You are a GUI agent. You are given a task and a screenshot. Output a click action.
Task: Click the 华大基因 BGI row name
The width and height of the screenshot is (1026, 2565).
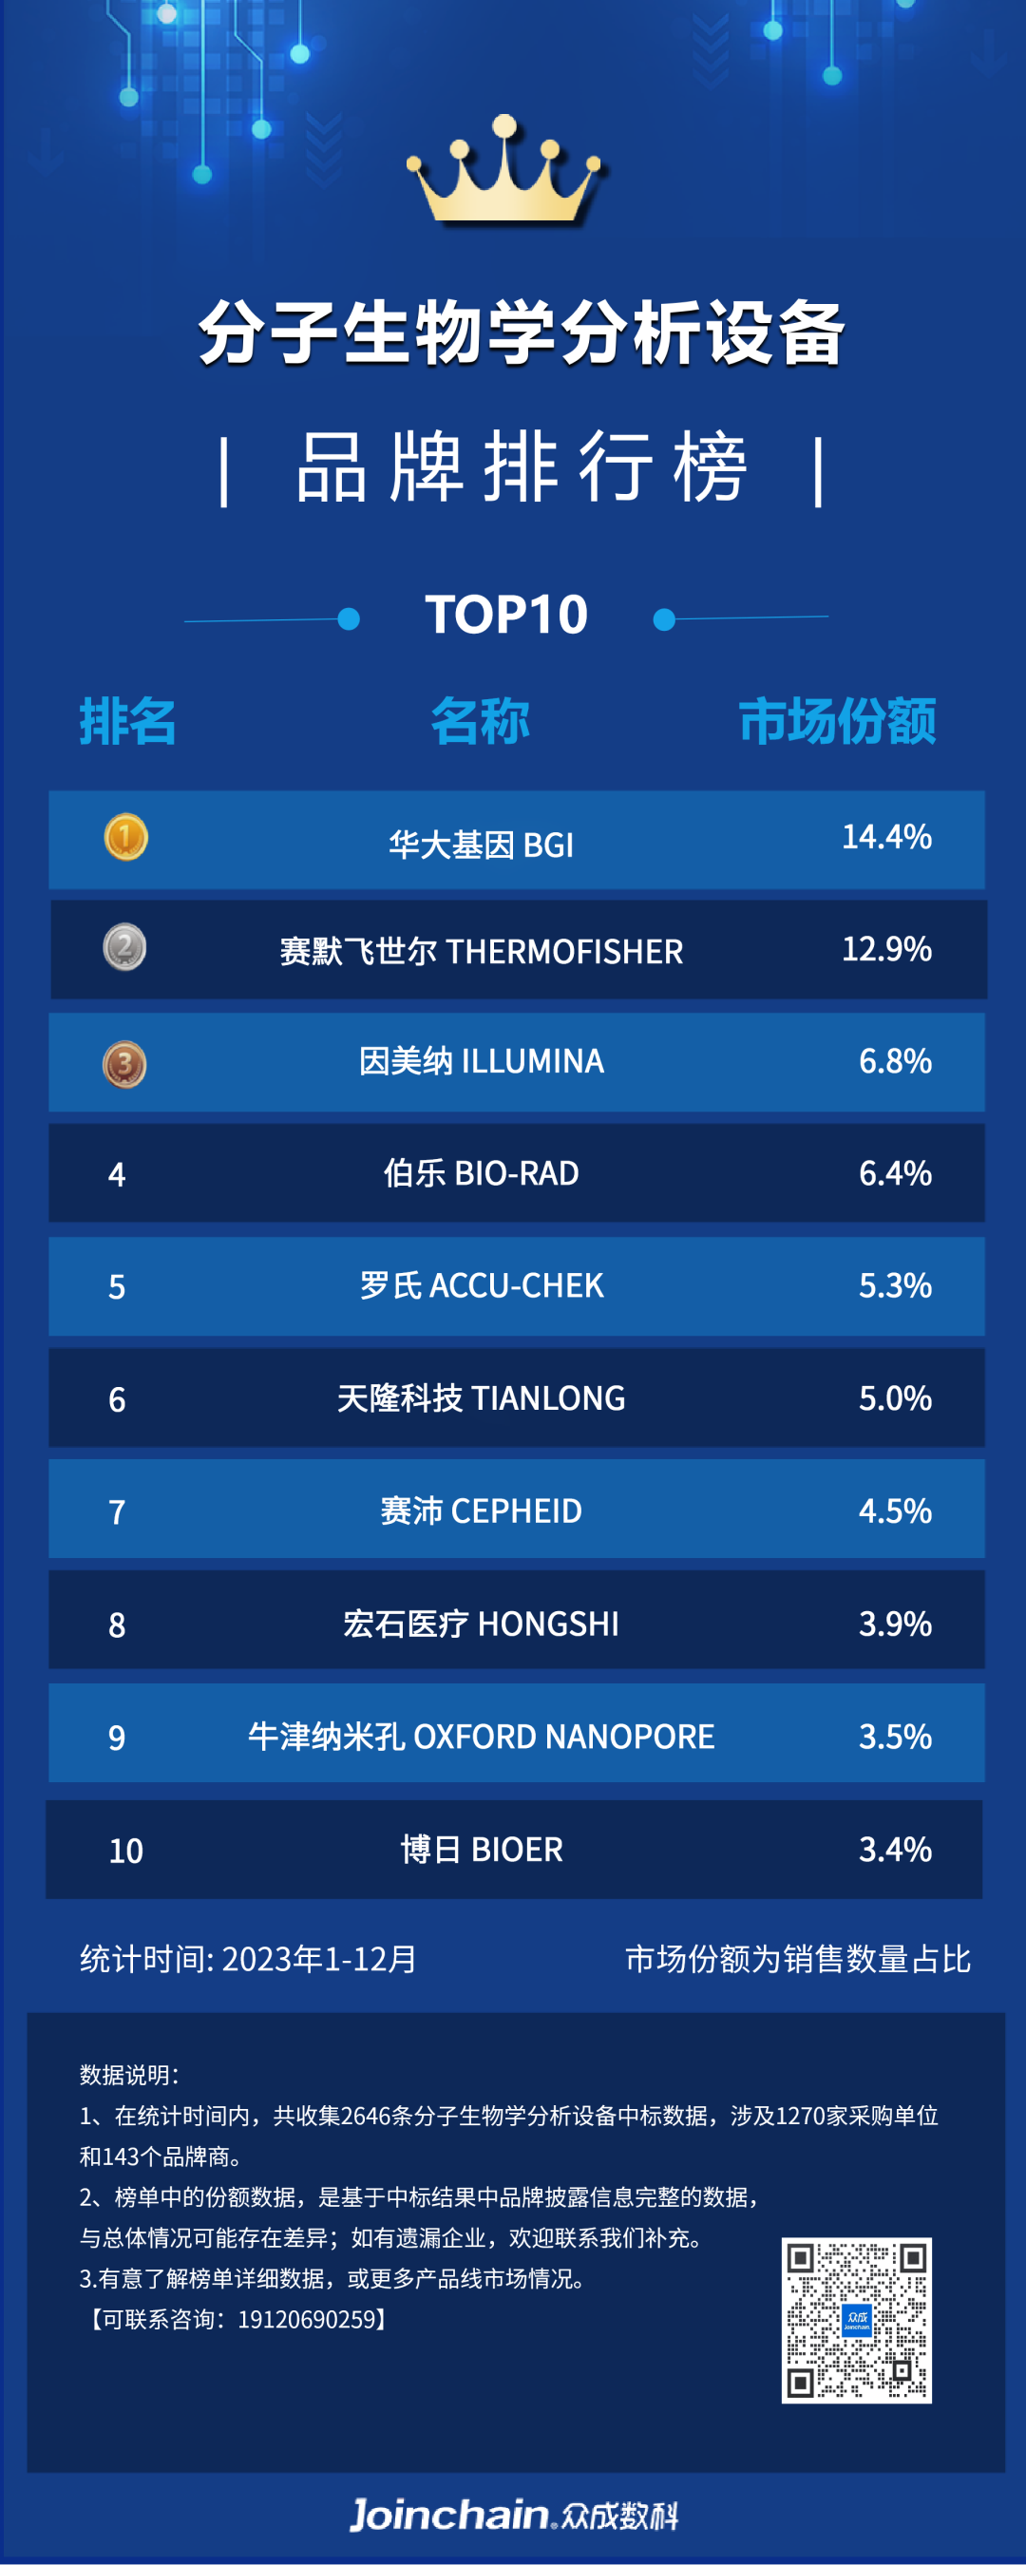point(481,845)
